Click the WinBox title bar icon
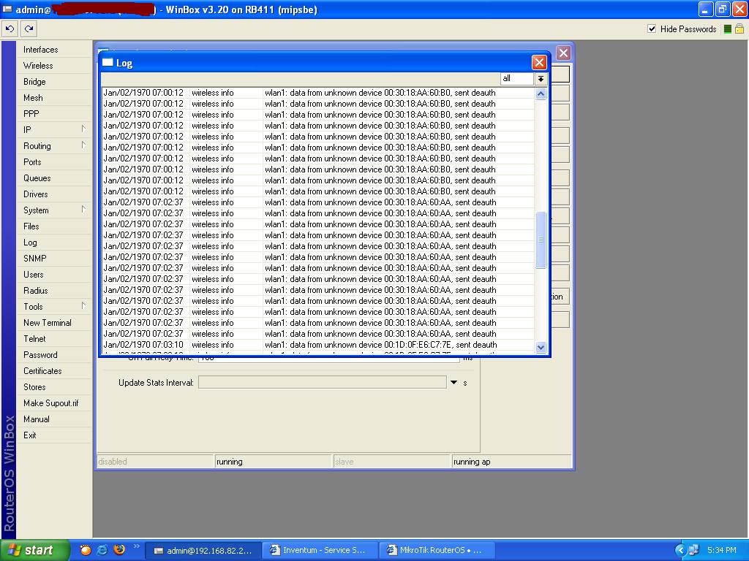The image size is (749, 561). tap(7, 9)
